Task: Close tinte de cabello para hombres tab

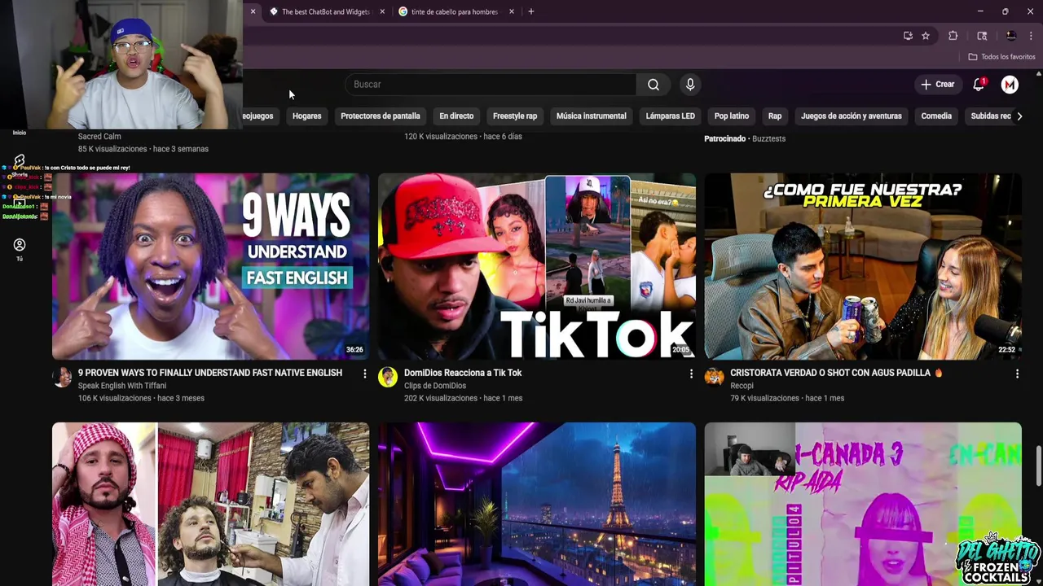Action: pos(512,11)
